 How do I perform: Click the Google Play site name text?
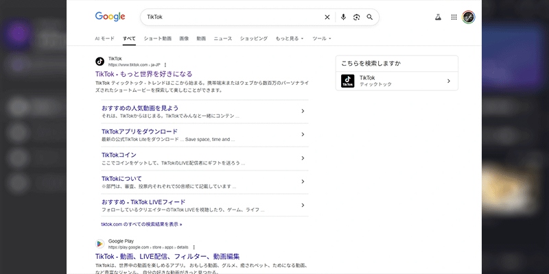[121, 241]
